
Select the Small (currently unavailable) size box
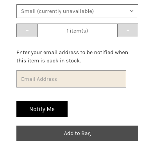pyautogui.click(x=77, y=11)
